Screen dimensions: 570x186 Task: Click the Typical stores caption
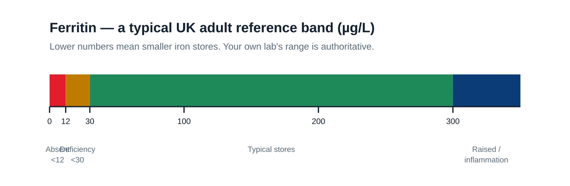pyautogui.click(x=271, y=149)
